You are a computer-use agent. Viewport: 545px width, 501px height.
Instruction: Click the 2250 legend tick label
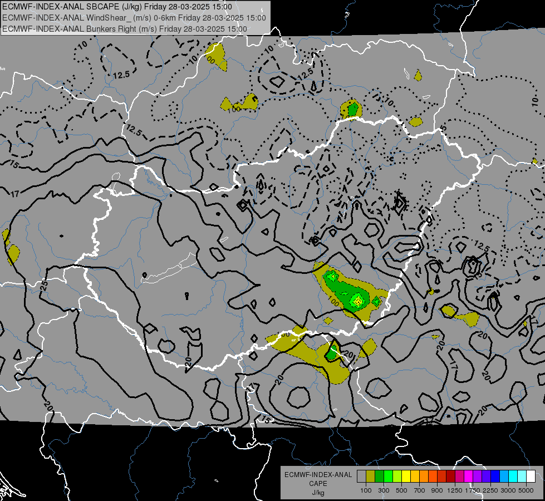491,490
